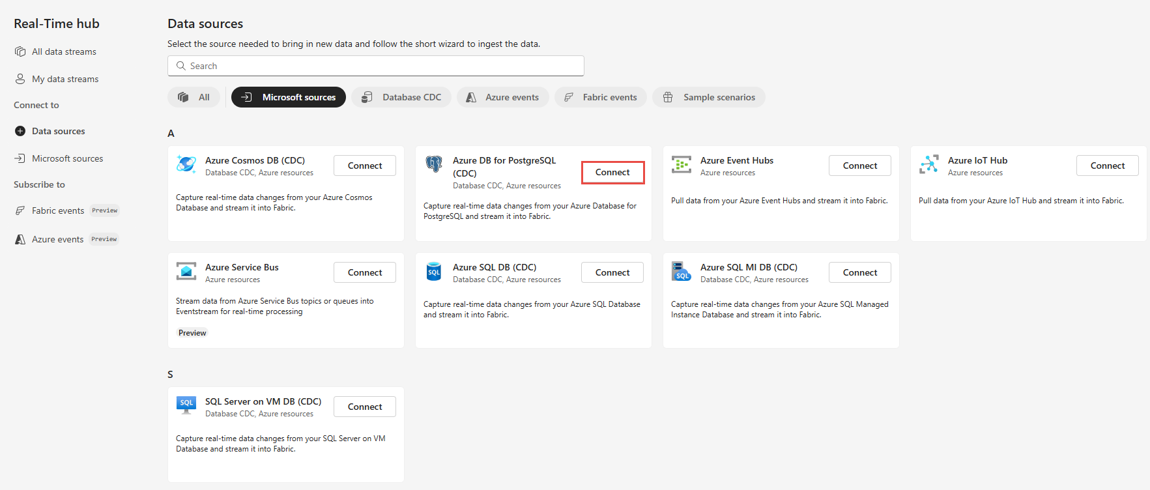Connect to Azure SQL DB (CDC)
Image resolution: width=1150 pixels, height=490 pixels.
pyautogui.click(x=612, y=272)
